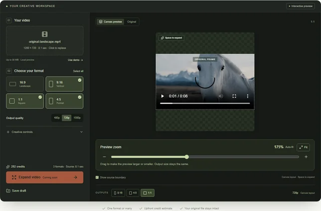Screen dimensions: 321x211
Task: Click the right arrow on Expand video button
Action: click(75, 177)
